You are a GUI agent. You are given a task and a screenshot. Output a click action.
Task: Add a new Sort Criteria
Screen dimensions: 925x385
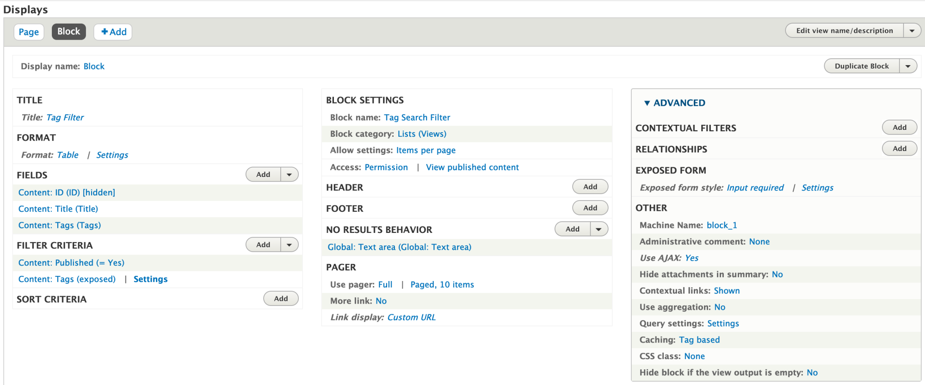click(281, 299)
